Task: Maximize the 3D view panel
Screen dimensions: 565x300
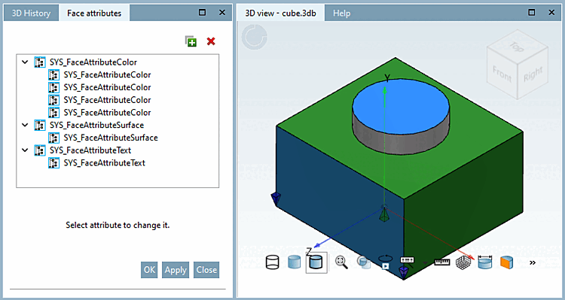Action: (532, 13)
